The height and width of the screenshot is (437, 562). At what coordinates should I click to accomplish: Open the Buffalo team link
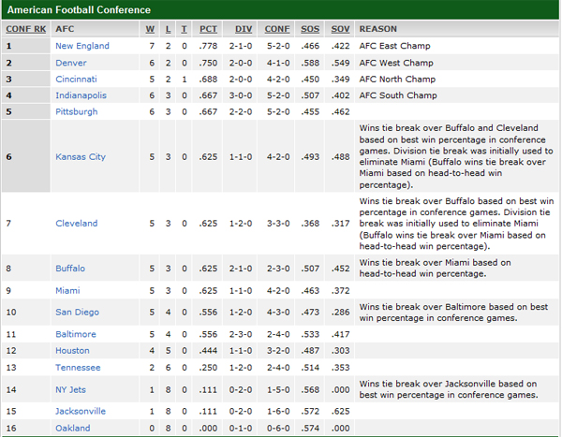tap(70, 269)
